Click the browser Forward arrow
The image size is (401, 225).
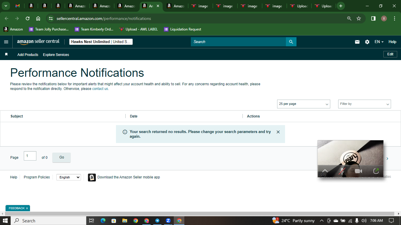pyautogui.click(x=17, y=18)
